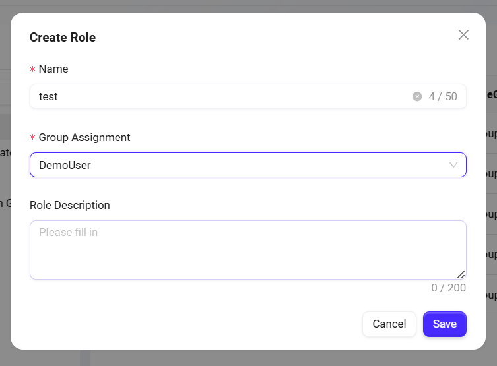Click the red asterisk beside Name

(x=32, y=69)
